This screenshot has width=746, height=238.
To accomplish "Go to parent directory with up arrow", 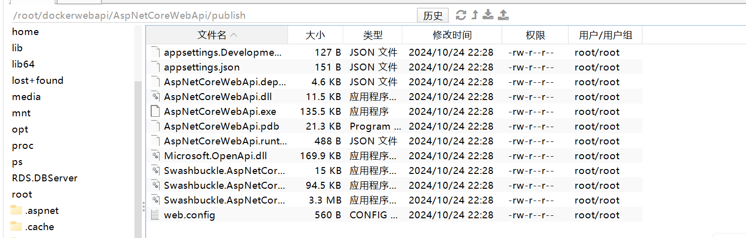I will 475,15.
